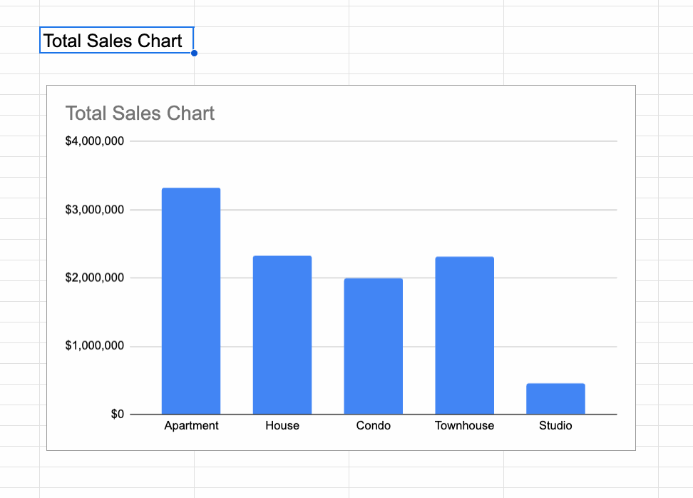Viewport: 693px width, 498px height.
Task: Select the chart title inside the chart
Action: pyautogui.click(x=140, y=113)
